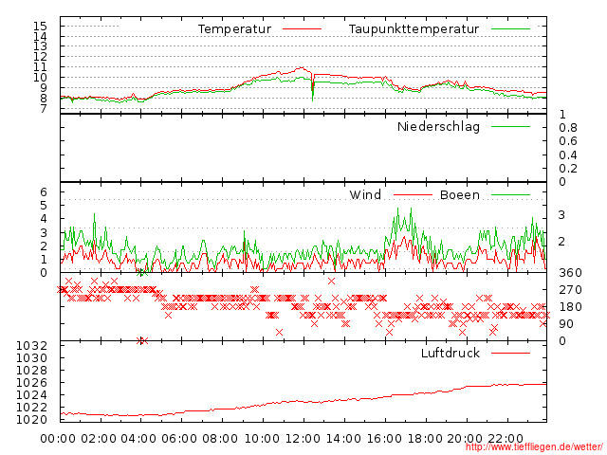Click the 1020 pressure axis value
The width and height of the screenshot is (607, 455).
31,419
